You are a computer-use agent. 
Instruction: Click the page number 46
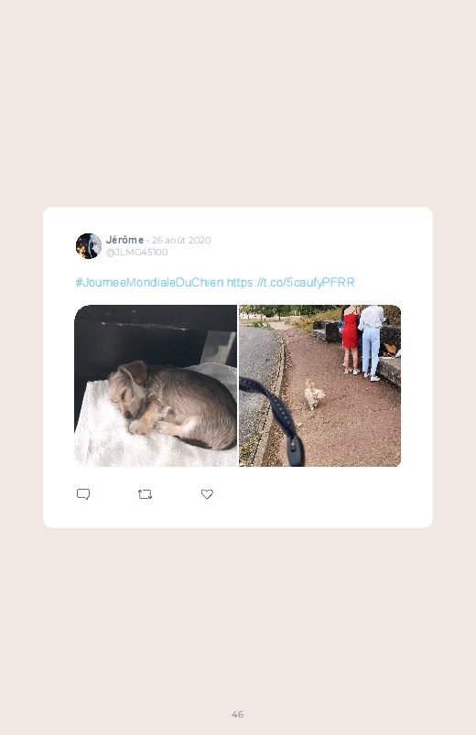238,714
